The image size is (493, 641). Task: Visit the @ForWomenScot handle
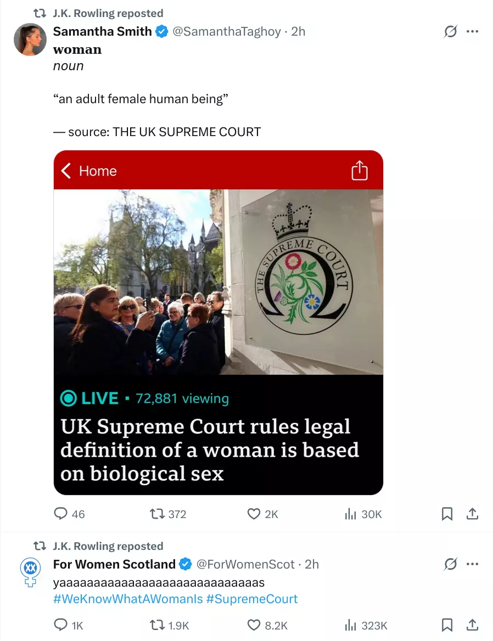pos(245,564)
